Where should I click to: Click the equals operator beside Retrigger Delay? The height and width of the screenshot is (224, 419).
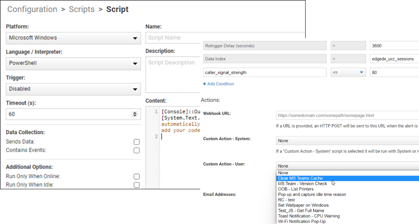[348, 46]
